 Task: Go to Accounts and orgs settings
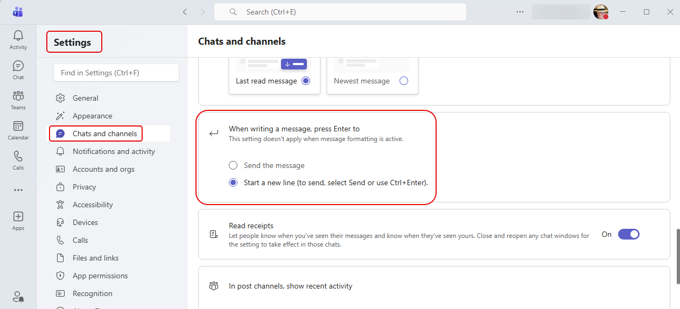[x=103, y=169]
